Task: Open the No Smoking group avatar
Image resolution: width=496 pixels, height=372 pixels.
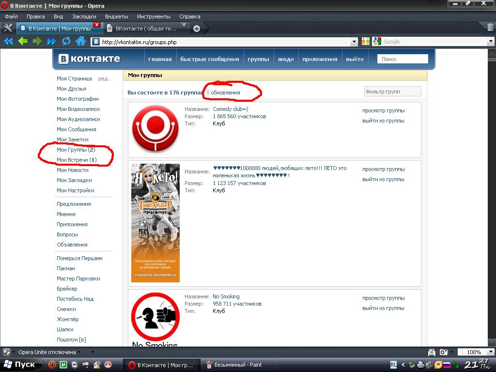Action: [x=155, y=319]
